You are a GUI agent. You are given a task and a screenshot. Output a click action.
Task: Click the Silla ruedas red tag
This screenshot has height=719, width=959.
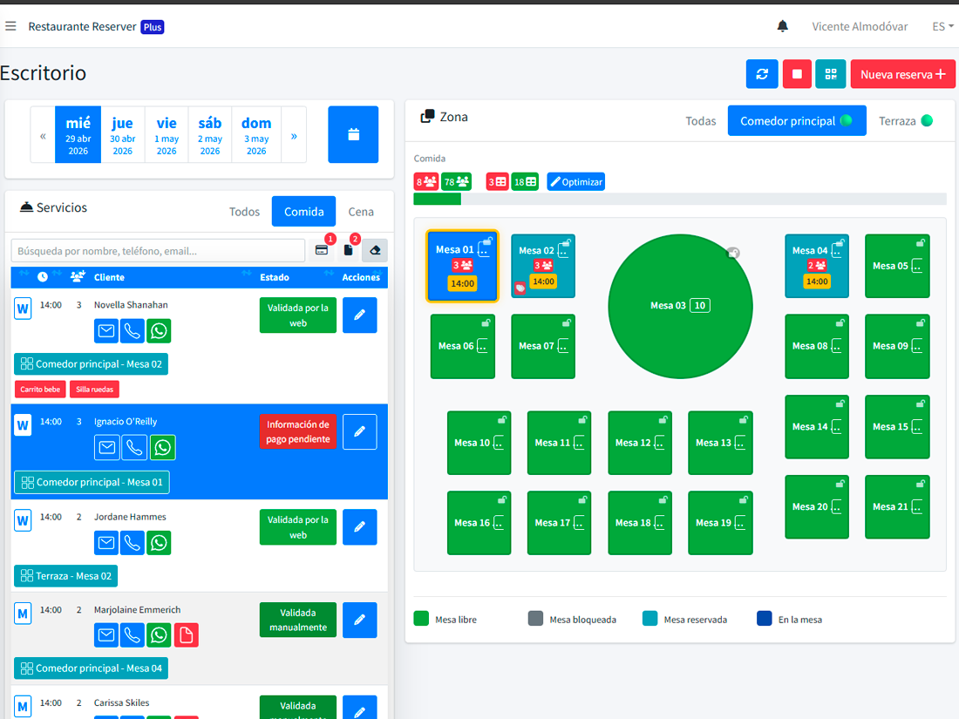(x=94, y=389)
